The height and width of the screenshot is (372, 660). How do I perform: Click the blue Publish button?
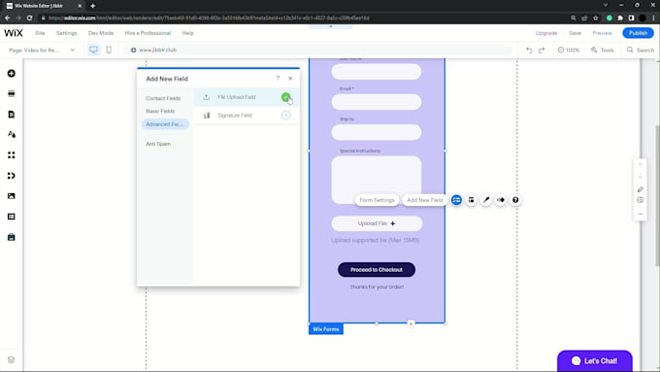tap(638, 33)
